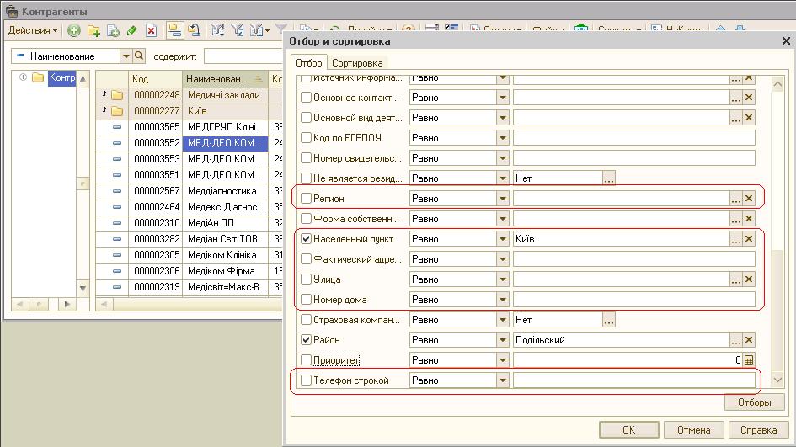Enable the Приоритет filter checkbox

coord(306,359)
